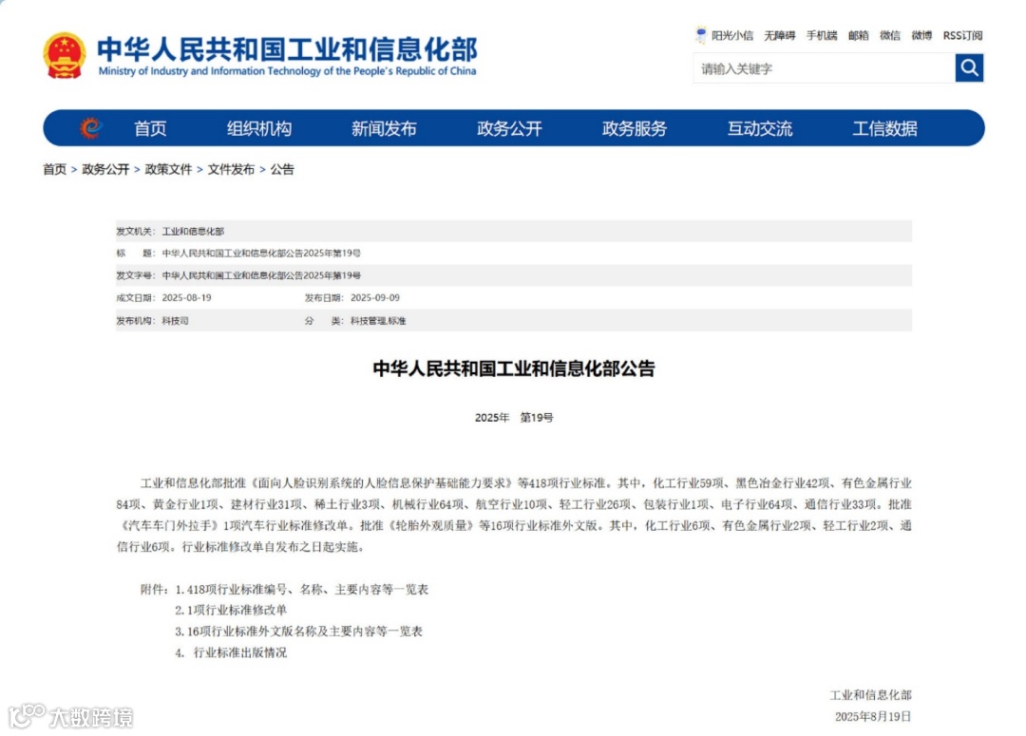Click the 标题 row announcement text
1026x736 pixels.
coord(261,254)
